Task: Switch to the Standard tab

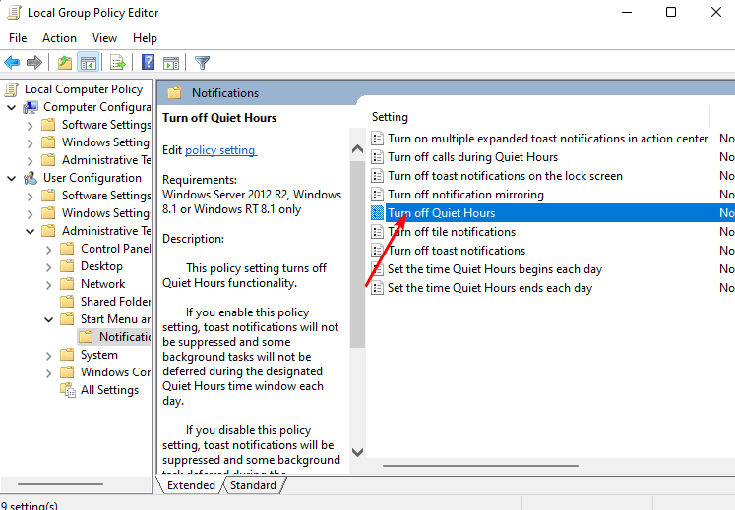Action: [x=253, y=485]
